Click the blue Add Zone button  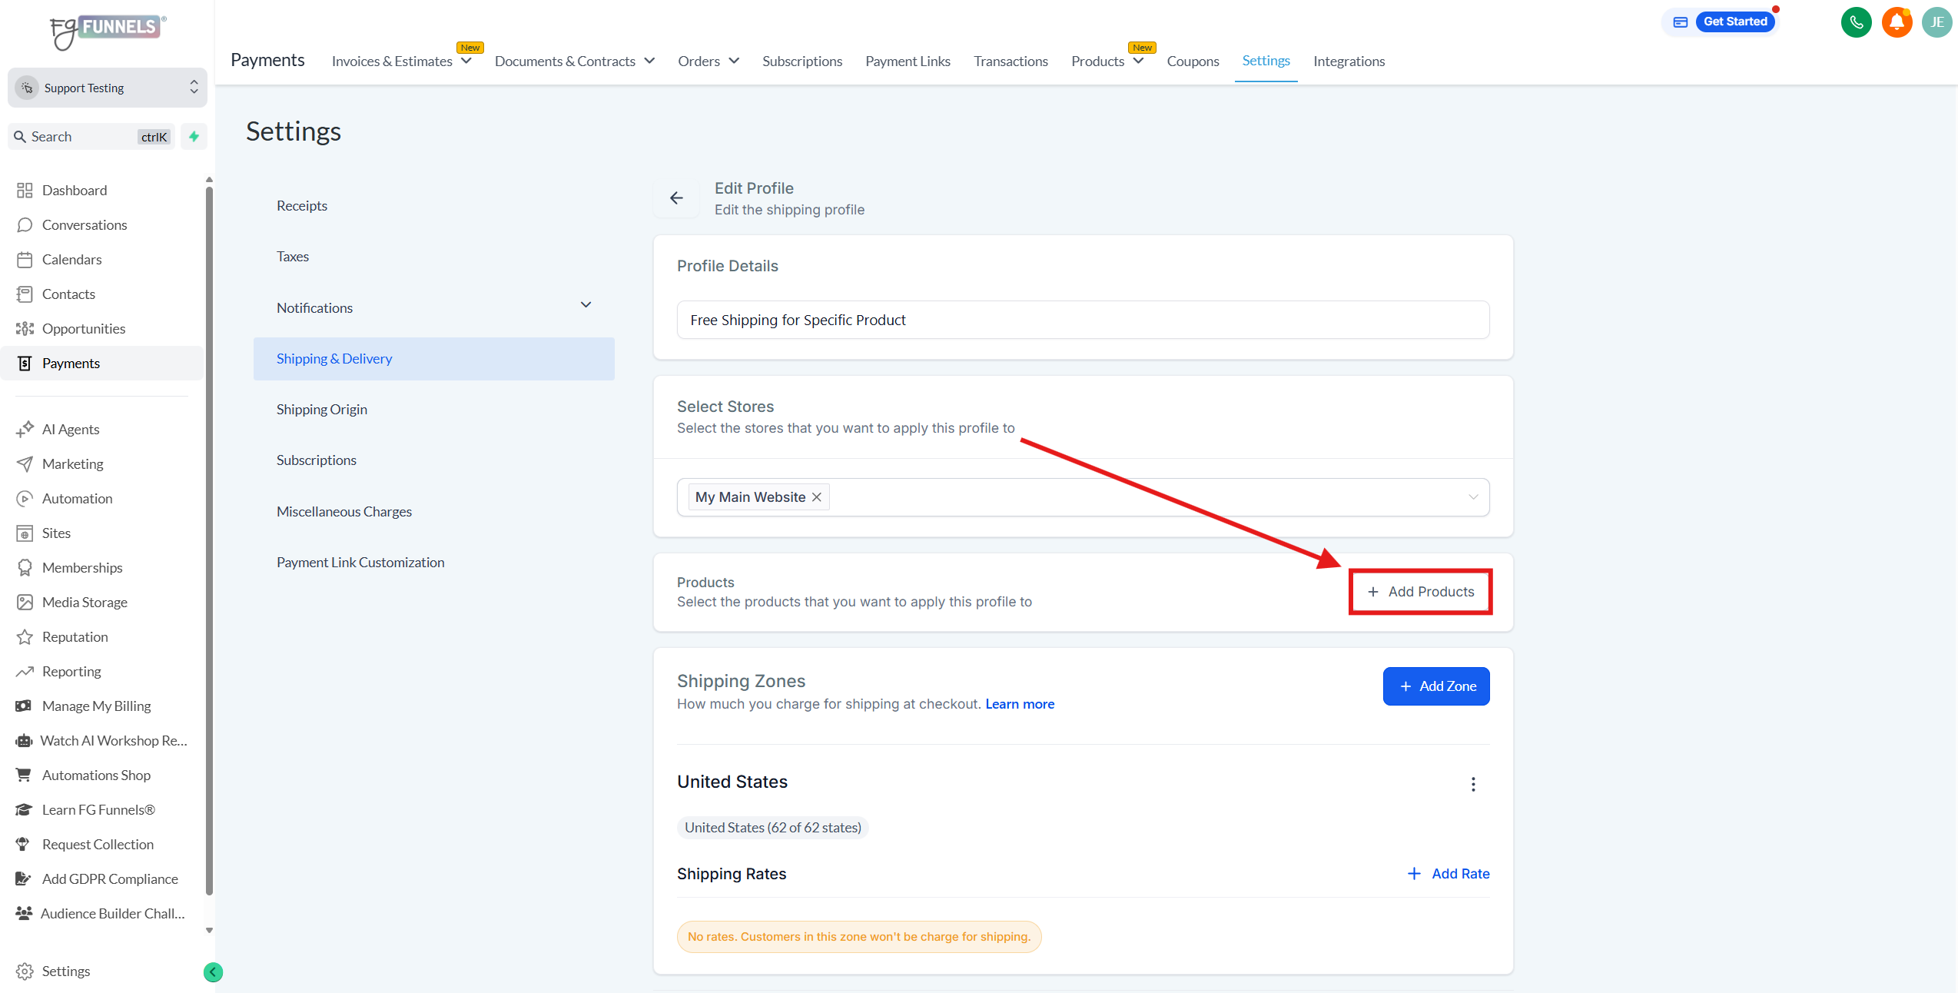(1435, 686)
